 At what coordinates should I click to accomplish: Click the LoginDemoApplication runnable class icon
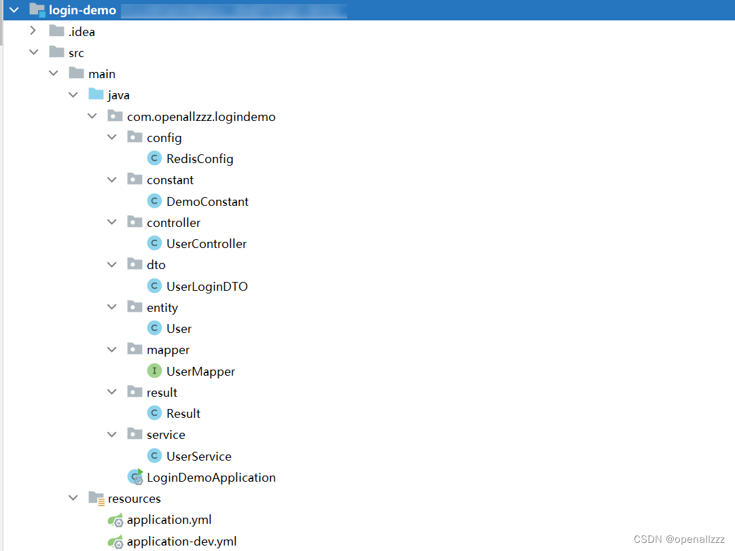[135, 476]
